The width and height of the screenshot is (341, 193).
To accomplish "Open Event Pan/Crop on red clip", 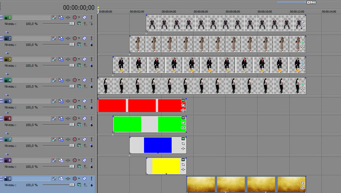I will (x=183, y=105).
